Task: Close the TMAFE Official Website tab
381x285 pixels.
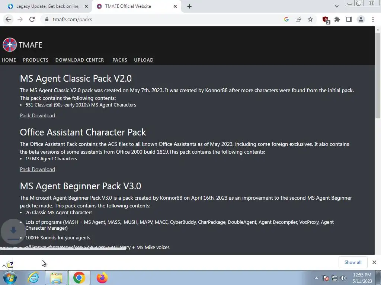Action: click(x=175, y=6)
